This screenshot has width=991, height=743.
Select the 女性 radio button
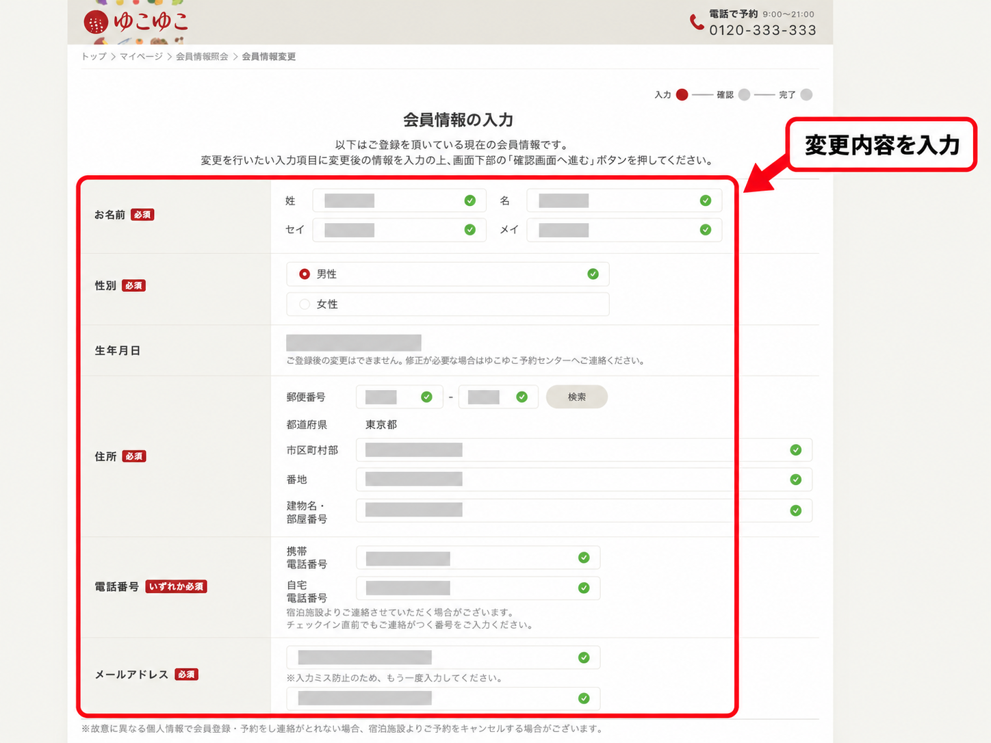(305, 304)
